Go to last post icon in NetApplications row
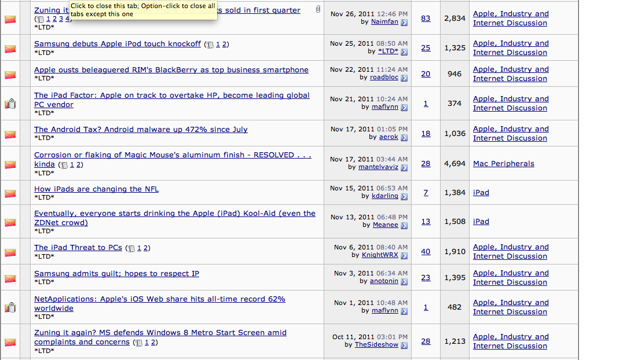Viewport: 623px width, 360px height. click(x=404, y=311)
